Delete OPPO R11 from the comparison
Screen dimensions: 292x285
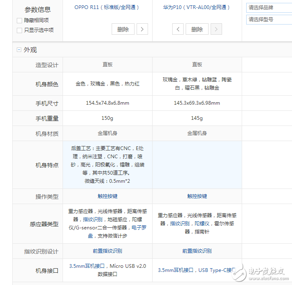123,29
